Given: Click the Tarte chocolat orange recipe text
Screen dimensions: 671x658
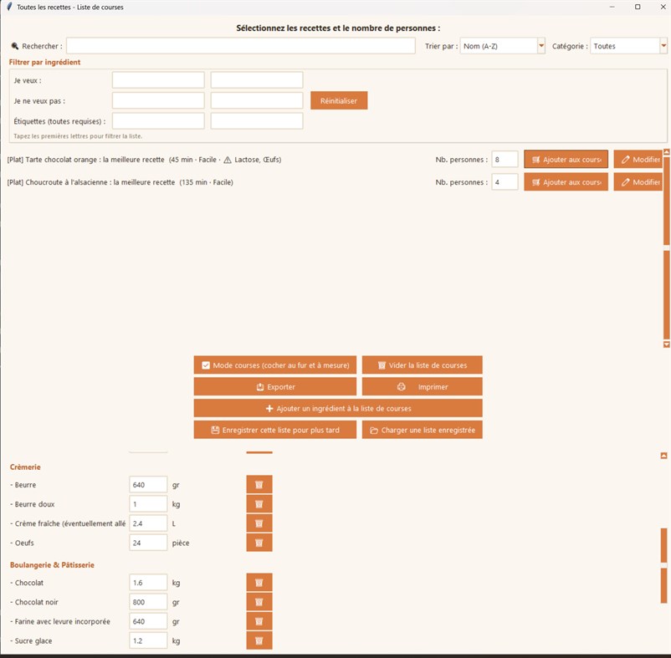Looking at the screenshot, I should point(144,160).
